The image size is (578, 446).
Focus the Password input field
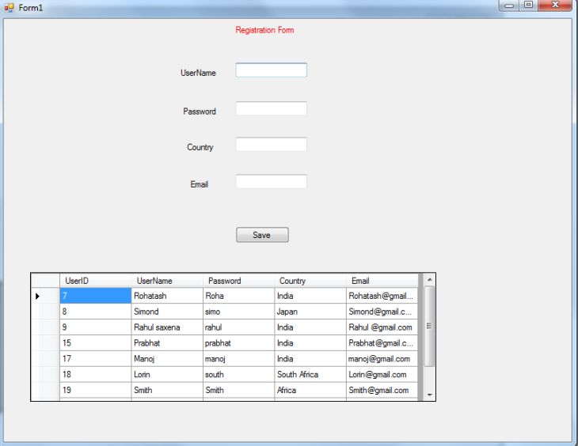[272, 108]
